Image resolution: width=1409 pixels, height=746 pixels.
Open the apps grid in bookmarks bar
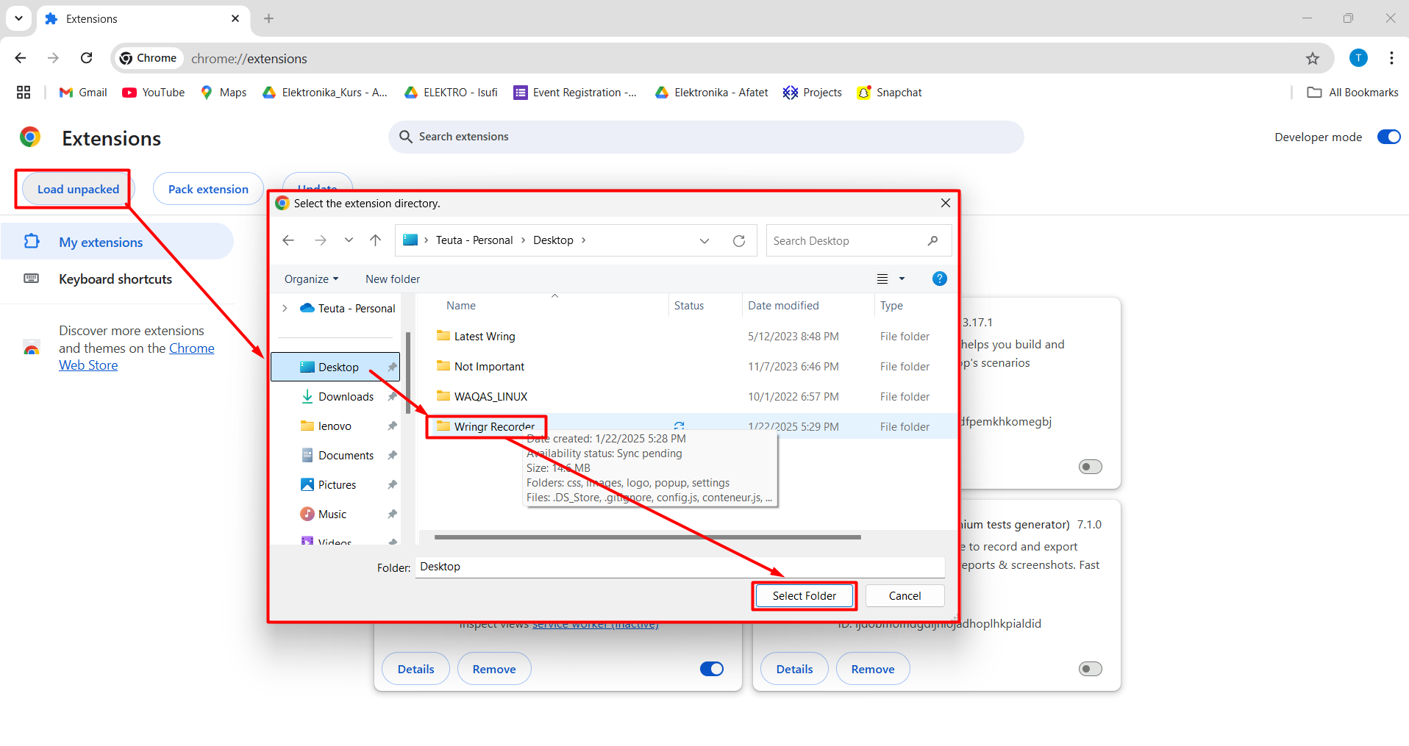tap(24, 93)
